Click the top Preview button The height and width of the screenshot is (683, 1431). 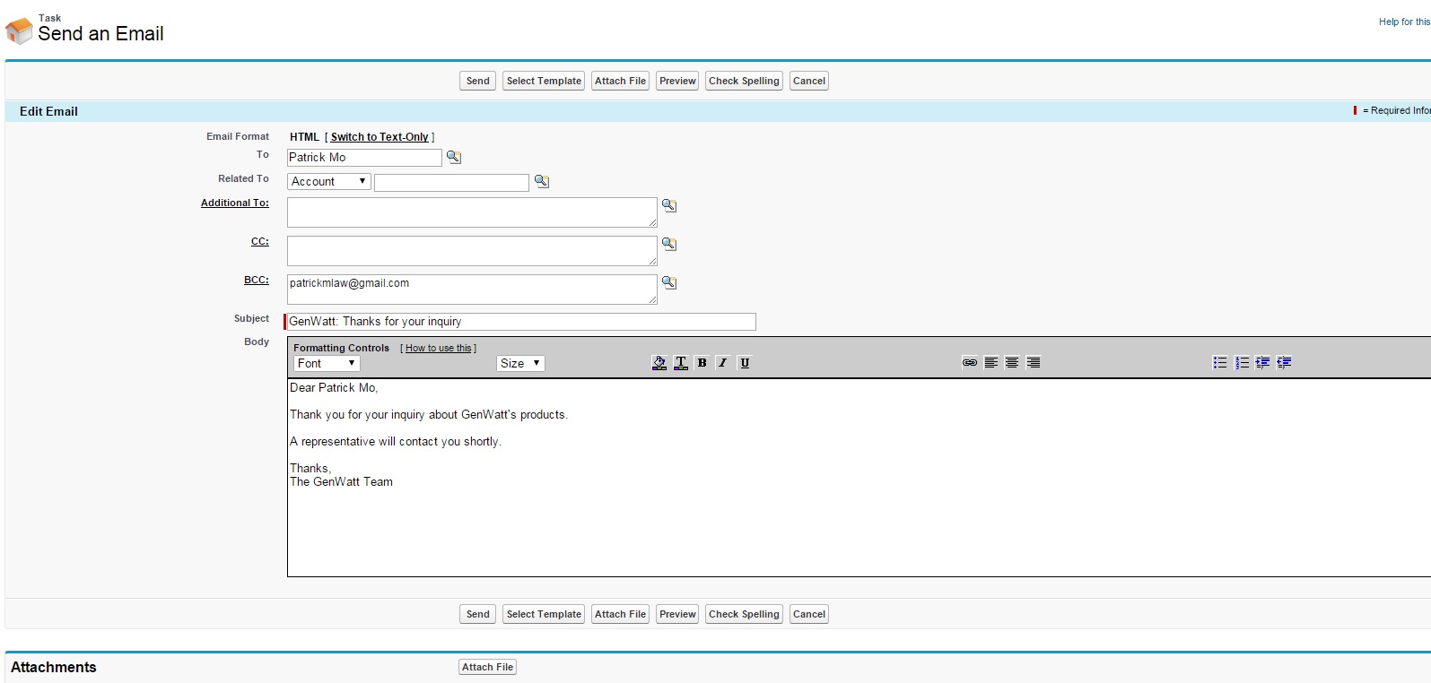tap(677, 81)
